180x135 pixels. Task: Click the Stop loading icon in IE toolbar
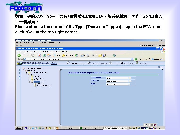tap(39, 55)
